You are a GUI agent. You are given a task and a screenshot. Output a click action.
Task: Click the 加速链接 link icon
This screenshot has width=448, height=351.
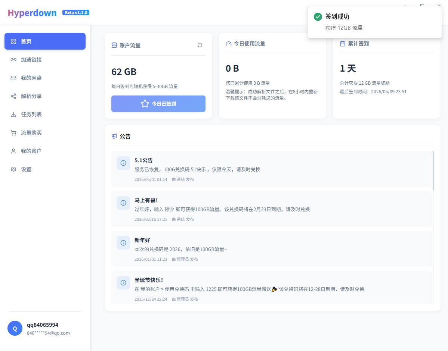coord(13,60)
